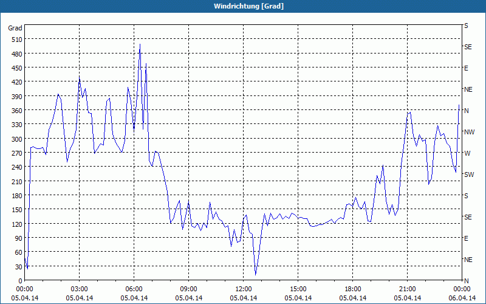
Task: Select the SE compass label level with 480
Action: coord(468,47)
